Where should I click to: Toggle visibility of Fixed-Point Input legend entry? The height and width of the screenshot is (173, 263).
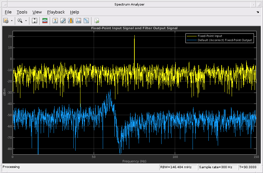210,36
